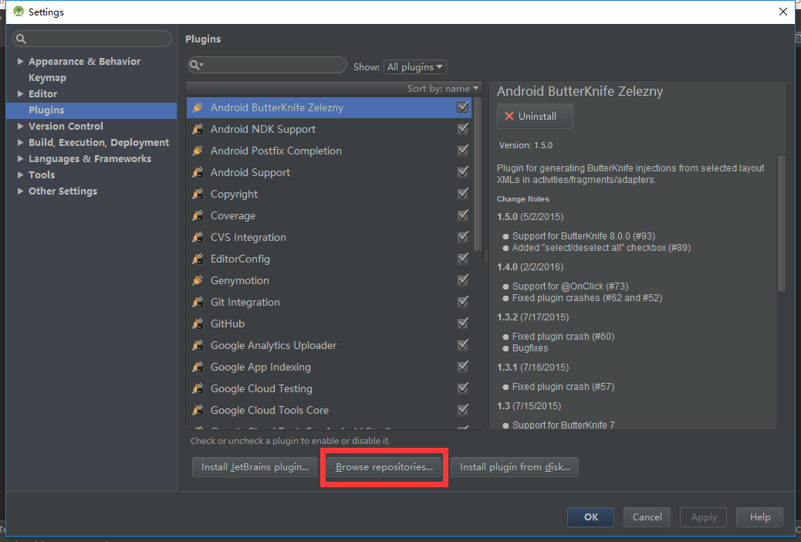Click Install JetBrains plugin button

point(255,467)
